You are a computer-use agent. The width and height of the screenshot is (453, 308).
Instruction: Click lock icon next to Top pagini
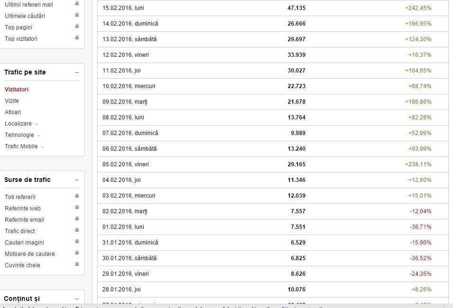pyautogui.click(x=77, y=26)
